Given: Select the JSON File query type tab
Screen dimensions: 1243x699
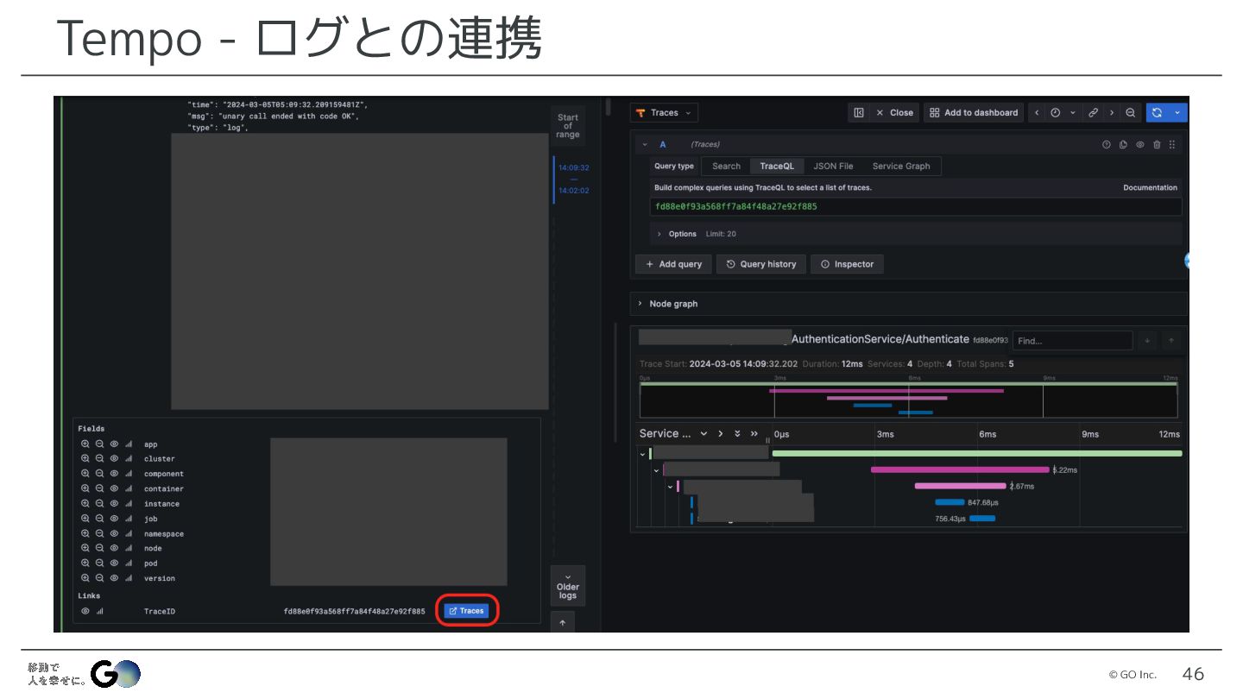Looking at the screenshot, I should [833, 167].
